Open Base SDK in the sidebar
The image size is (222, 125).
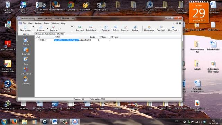coord(26,51)
